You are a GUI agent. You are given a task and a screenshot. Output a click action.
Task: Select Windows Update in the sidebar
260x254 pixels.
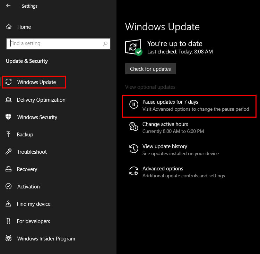pyautogui.click(x=34, y=82)
